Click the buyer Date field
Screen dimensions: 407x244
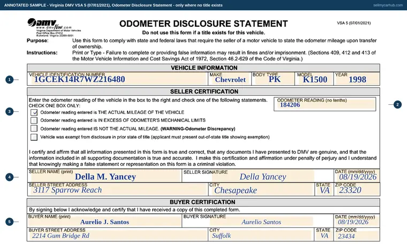pos(357,221)
